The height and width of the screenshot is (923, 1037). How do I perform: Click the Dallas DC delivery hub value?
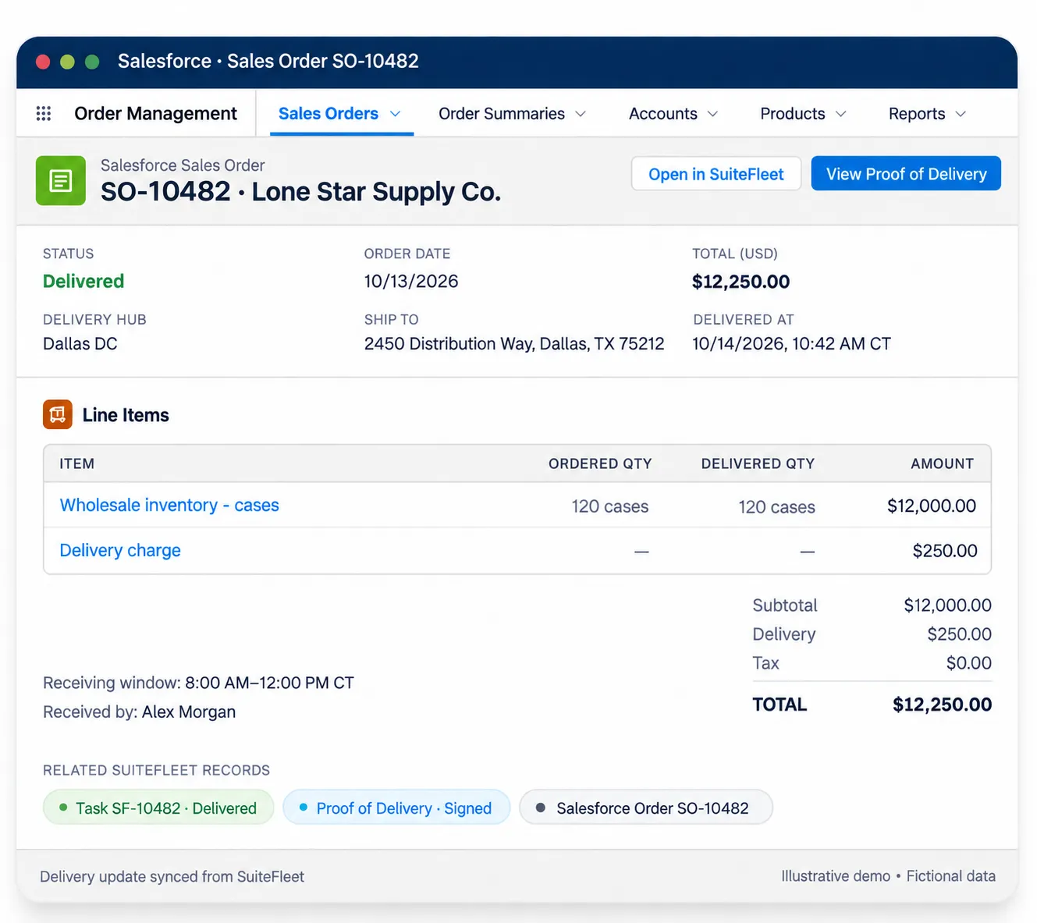click(x=80, y=344)
